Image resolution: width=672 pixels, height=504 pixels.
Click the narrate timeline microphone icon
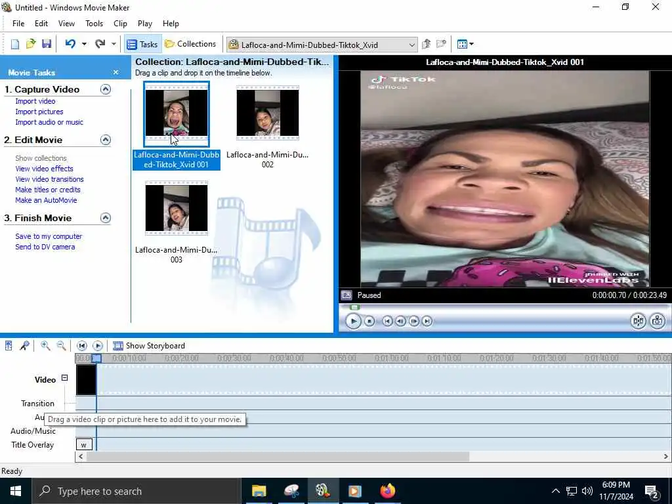(24, 346)
